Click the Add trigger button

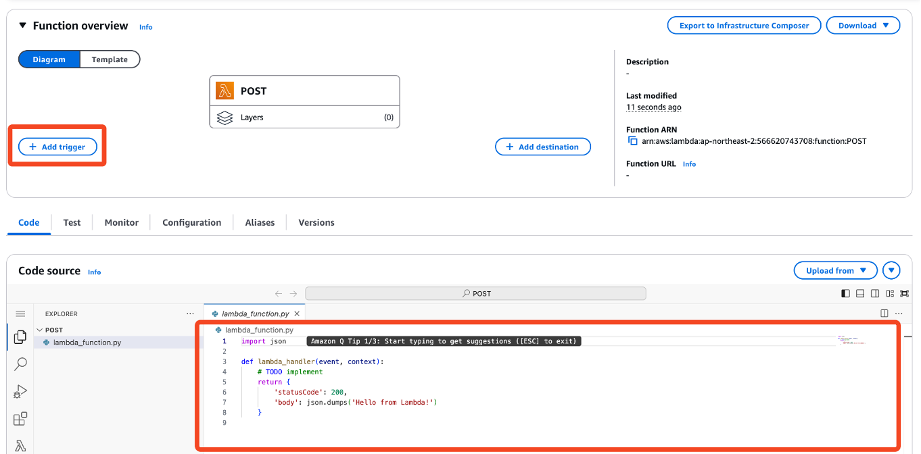coord(57,147)
